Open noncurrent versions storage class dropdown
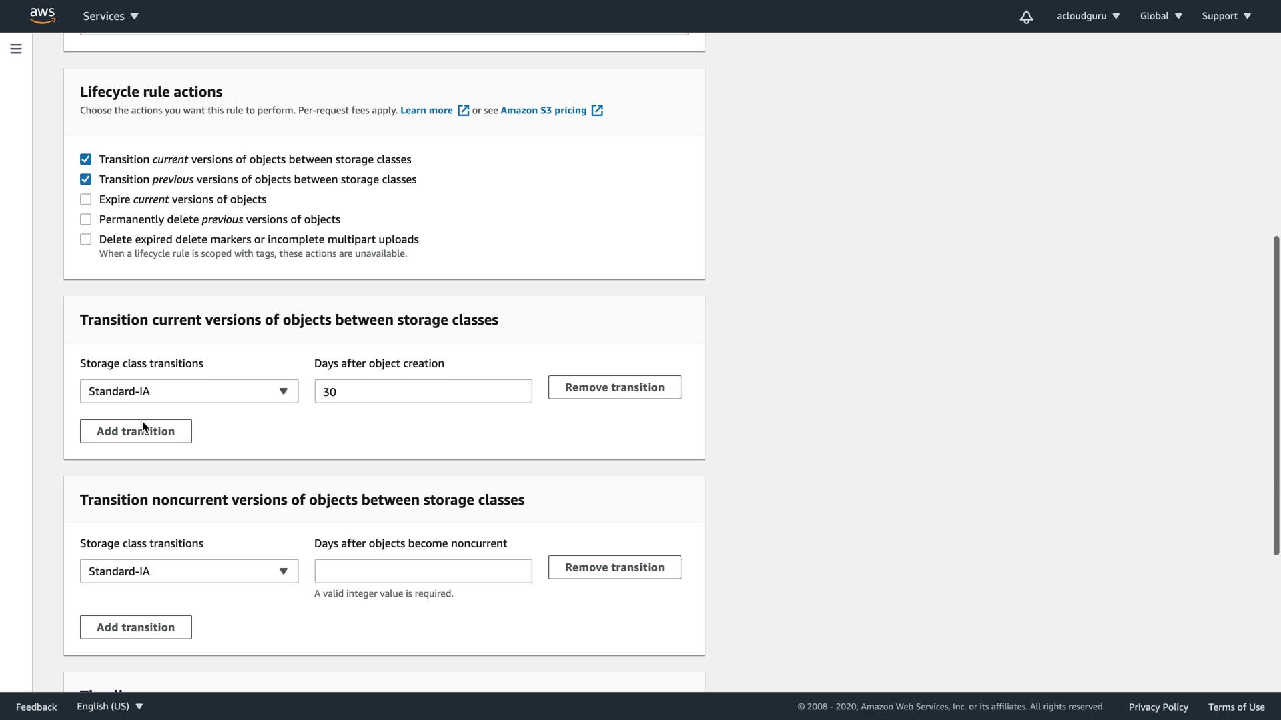The height and width of the screenshot is (720, 1281). pyautogui.click(x=189, y=571)
